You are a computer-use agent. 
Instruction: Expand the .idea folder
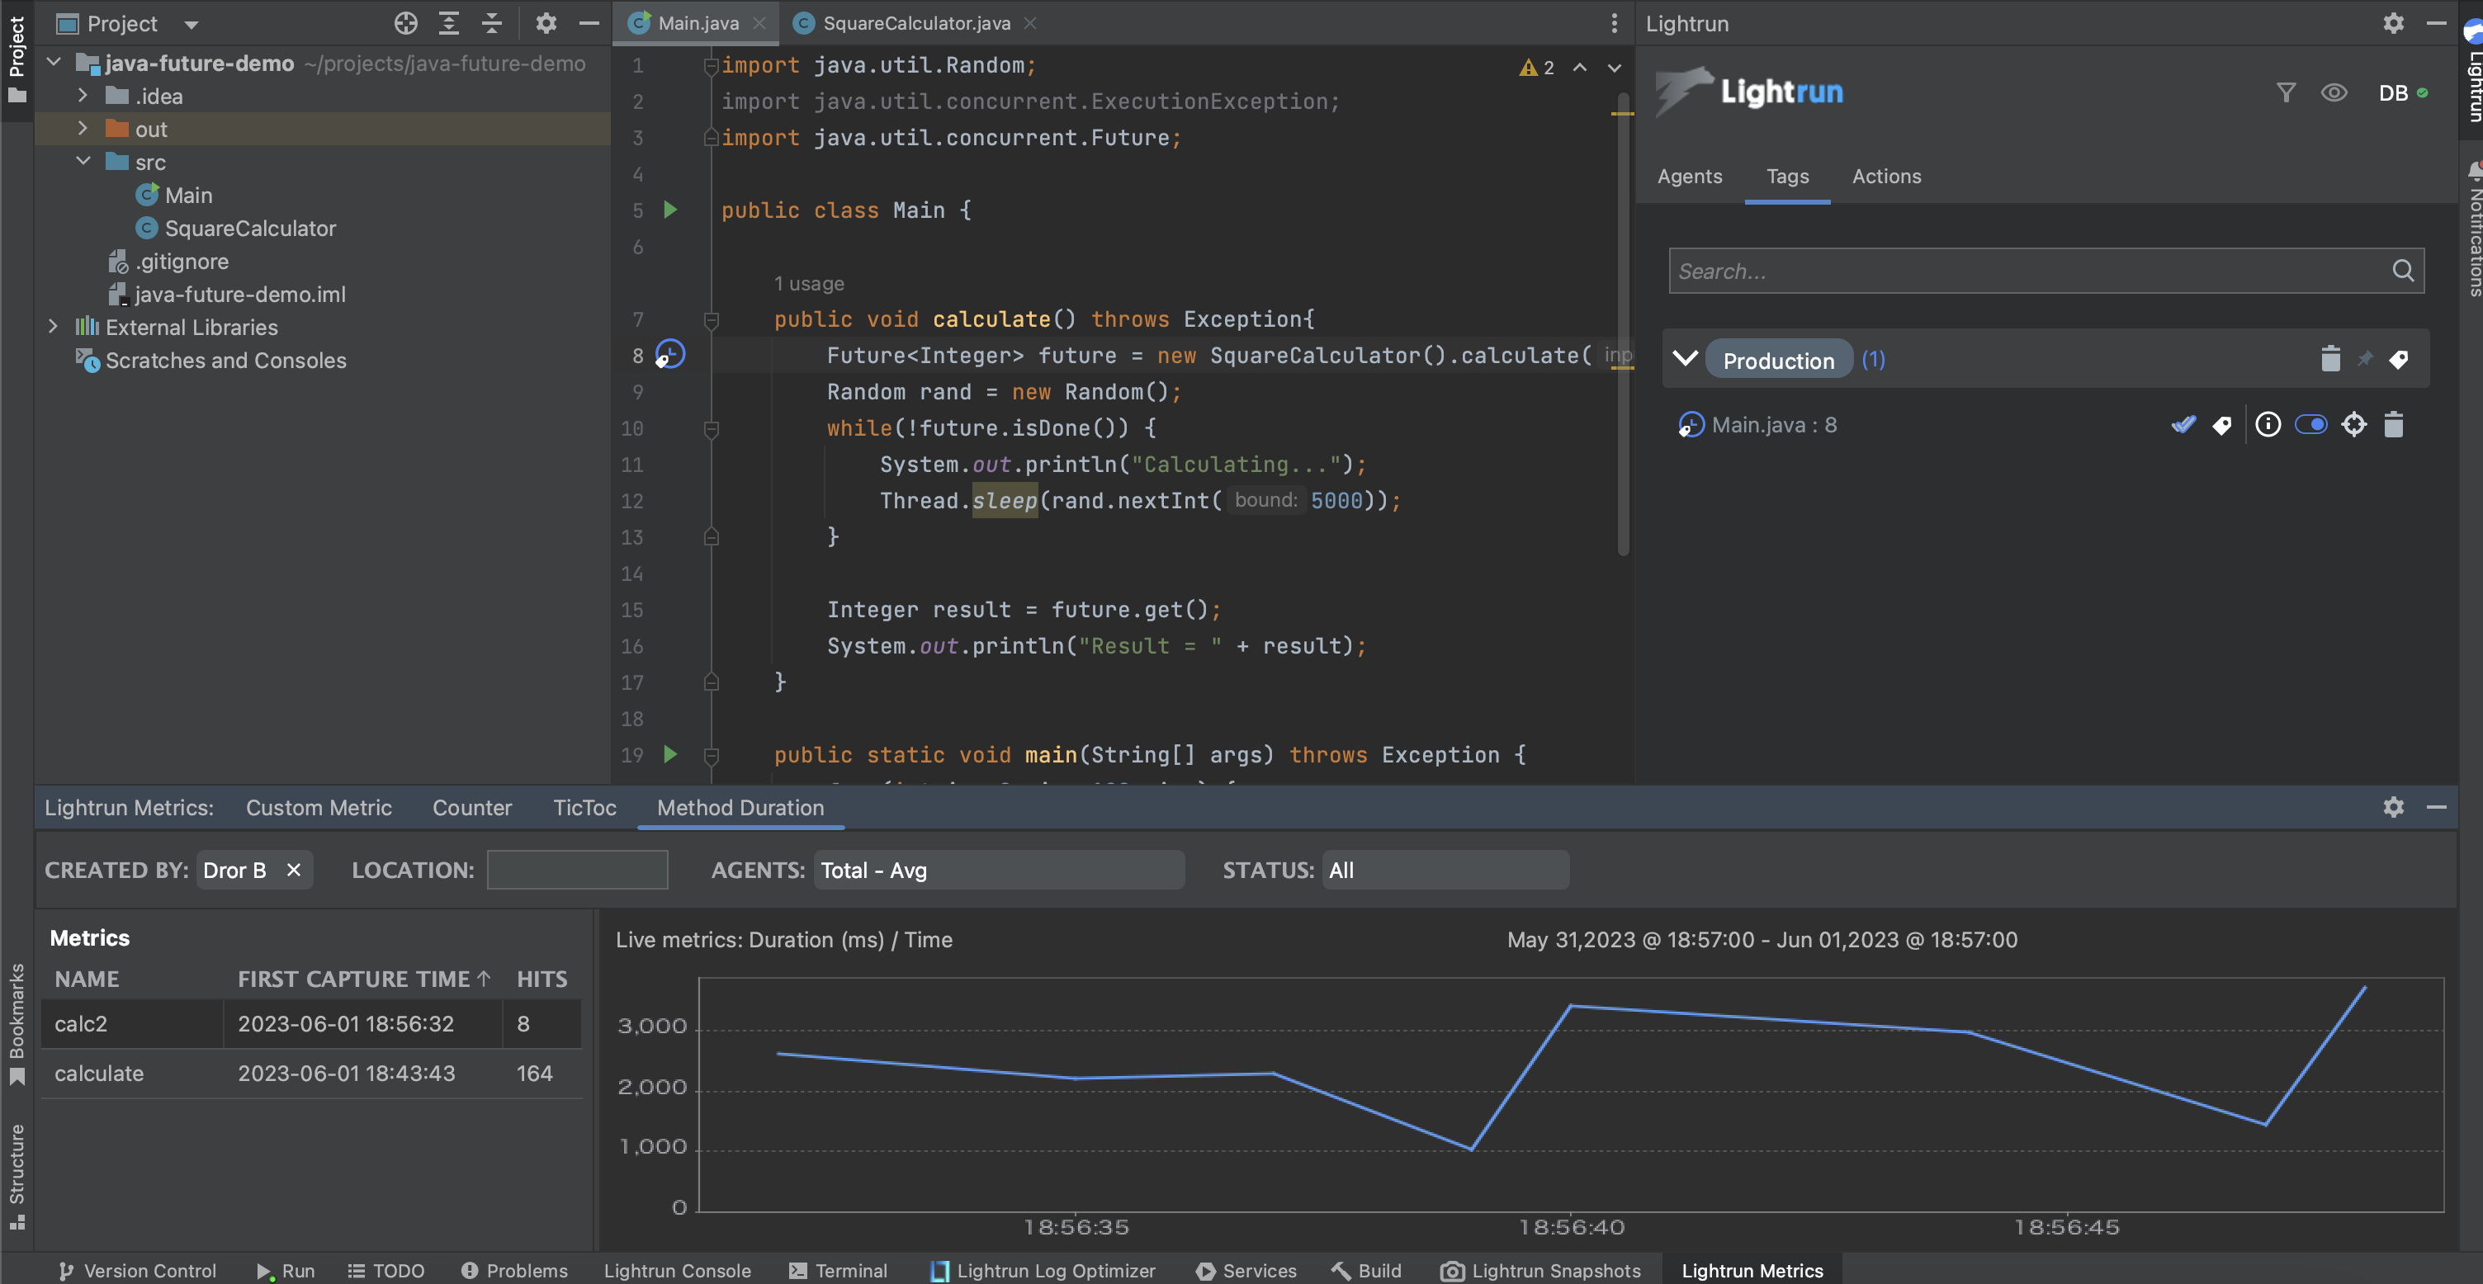83,96
